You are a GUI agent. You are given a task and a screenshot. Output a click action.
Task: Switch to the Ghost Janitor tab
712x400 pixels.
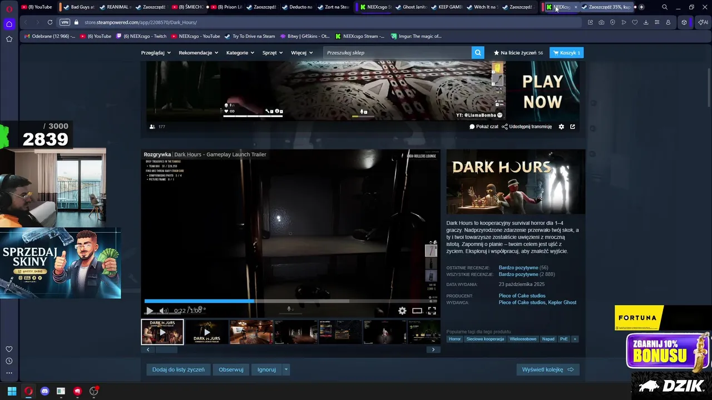pos(411,7)
